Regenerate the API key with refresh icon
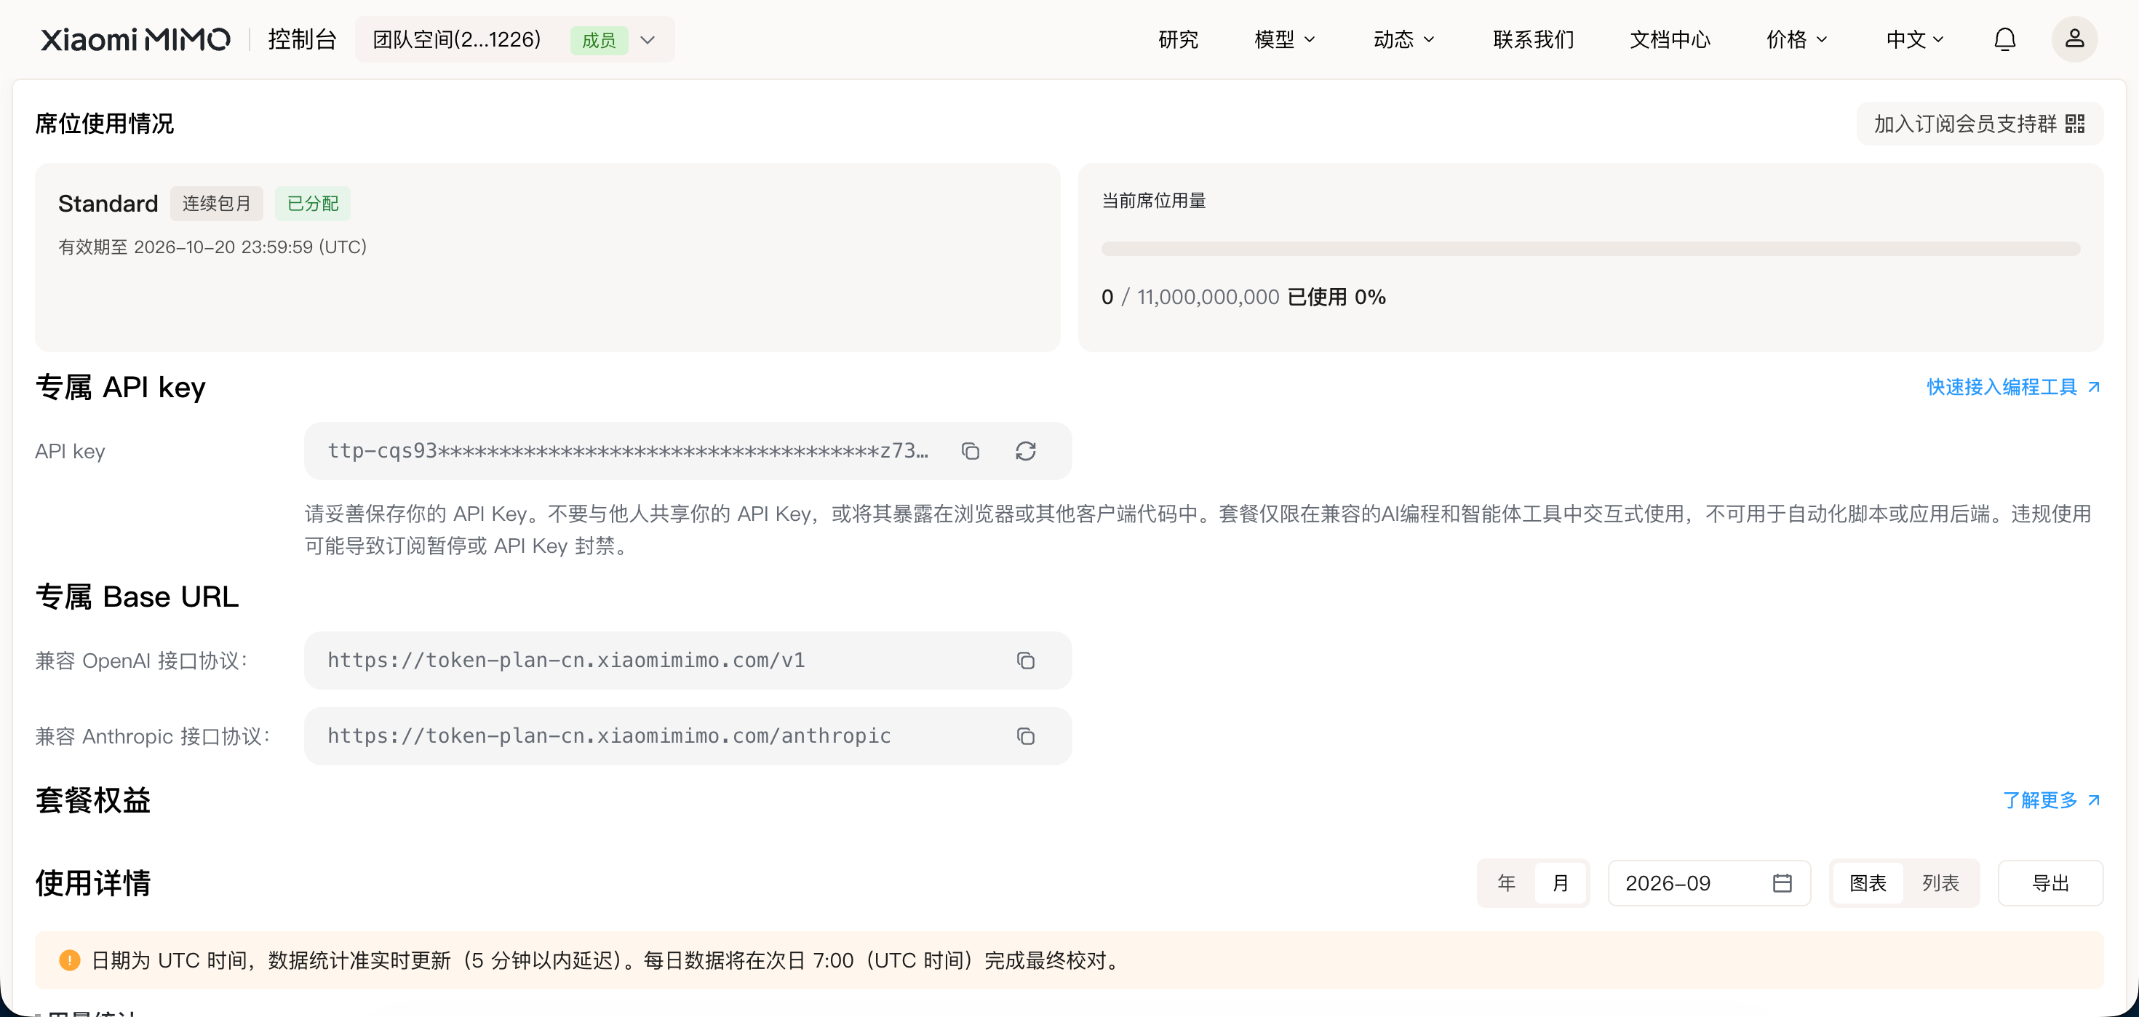The width and height of the screenshot is (2139, 1017). 1026,451
